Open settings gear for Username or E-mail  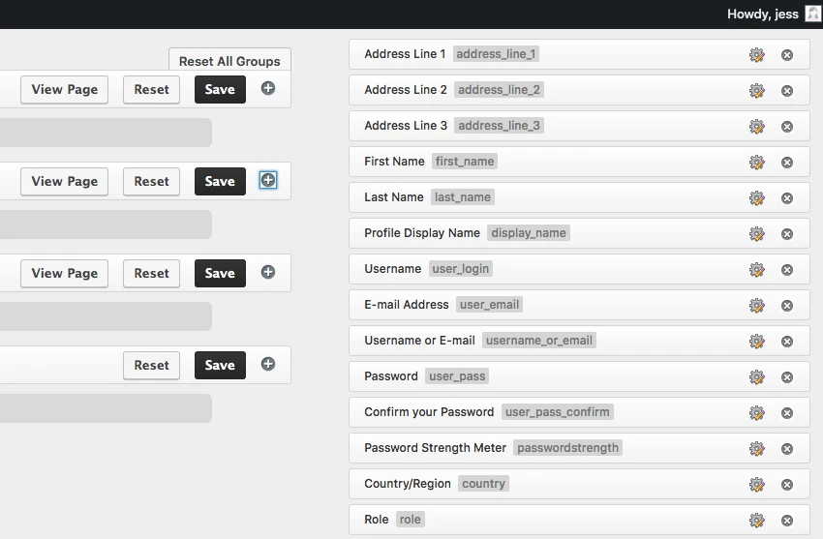click(756, 342)
